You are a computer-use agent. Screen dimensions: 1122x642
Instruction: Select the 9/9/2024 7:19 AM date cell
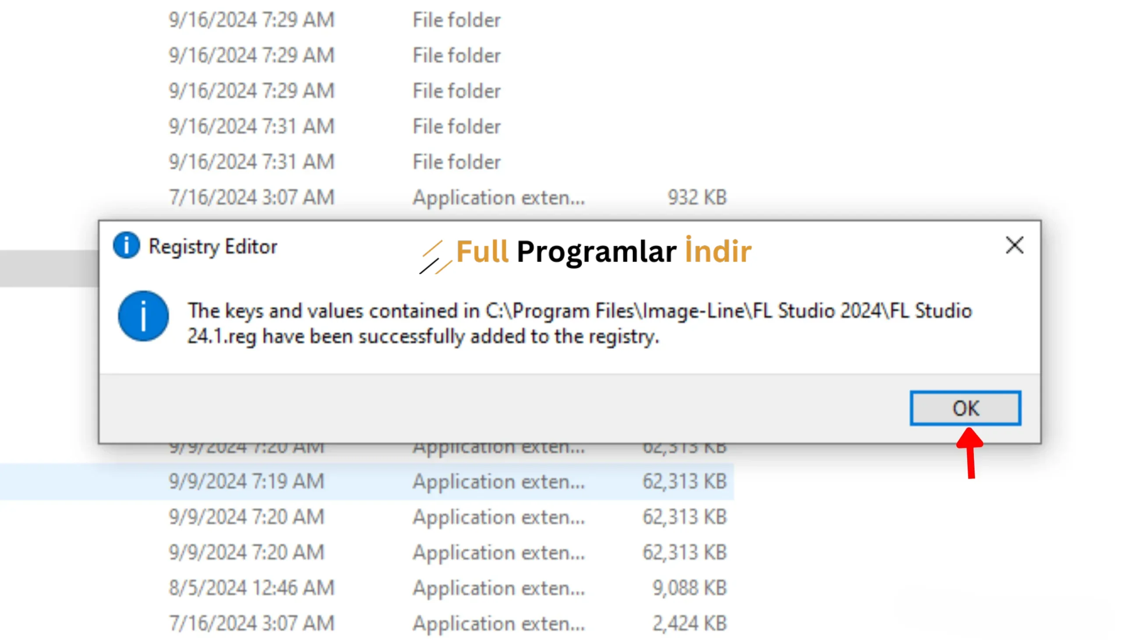coord(246,481)
